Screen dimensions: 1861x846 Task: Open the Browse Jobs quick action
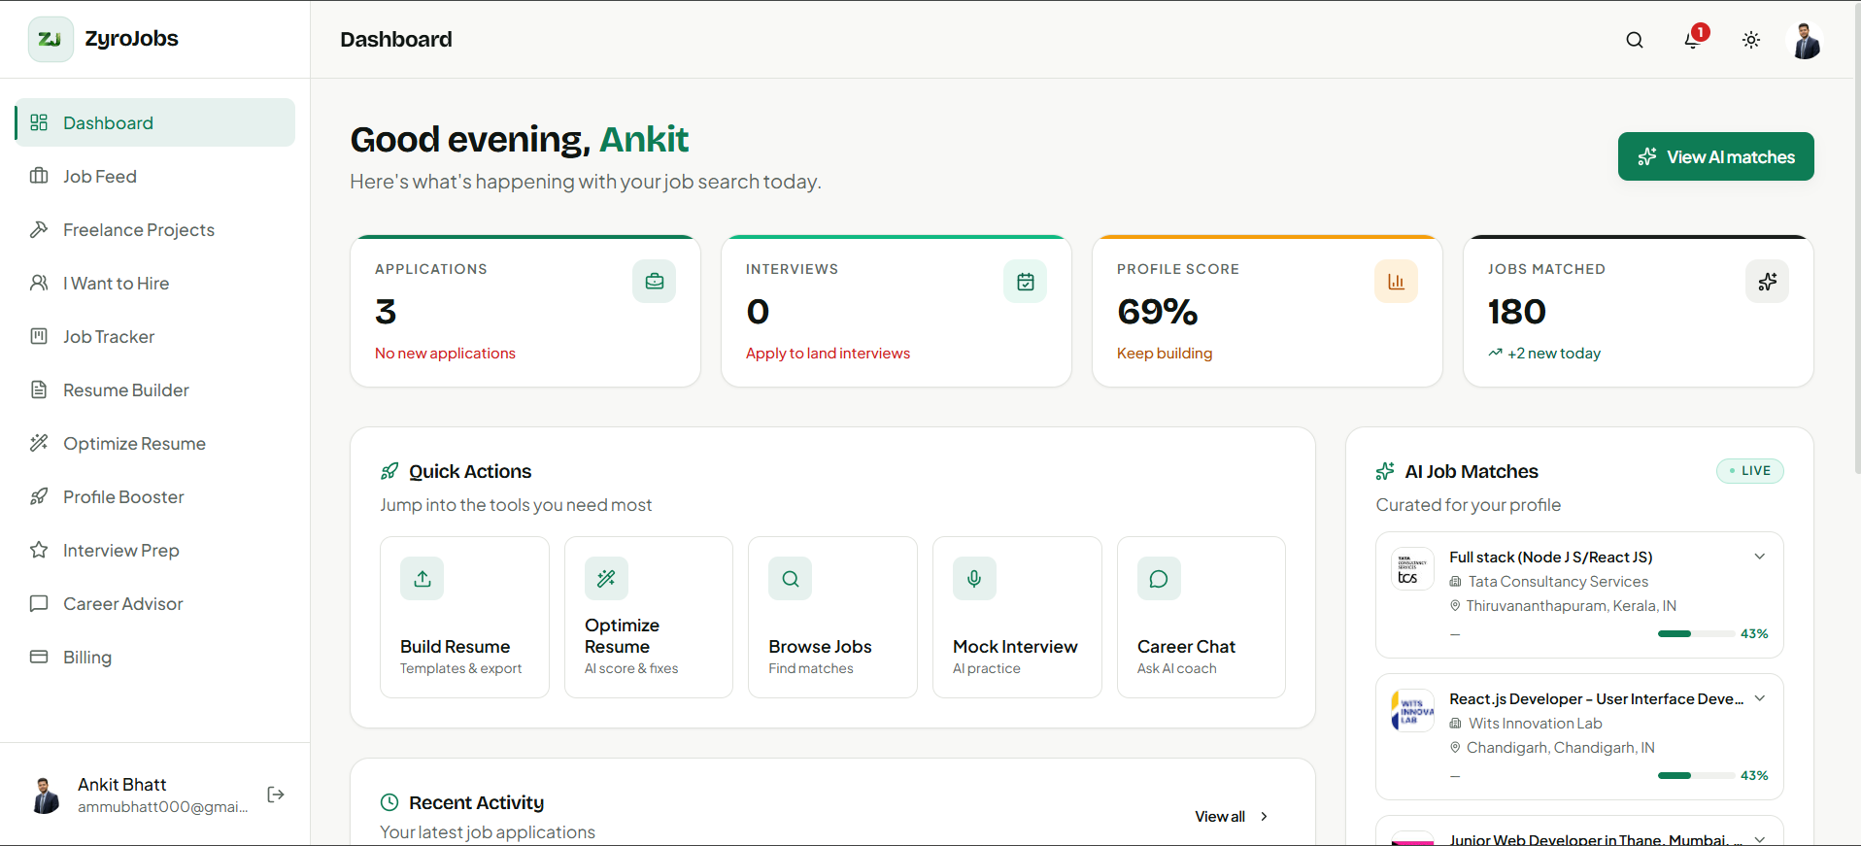point(832,617)
